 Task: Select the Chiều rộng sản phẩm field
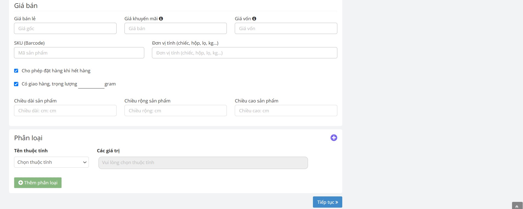(176, 111)
